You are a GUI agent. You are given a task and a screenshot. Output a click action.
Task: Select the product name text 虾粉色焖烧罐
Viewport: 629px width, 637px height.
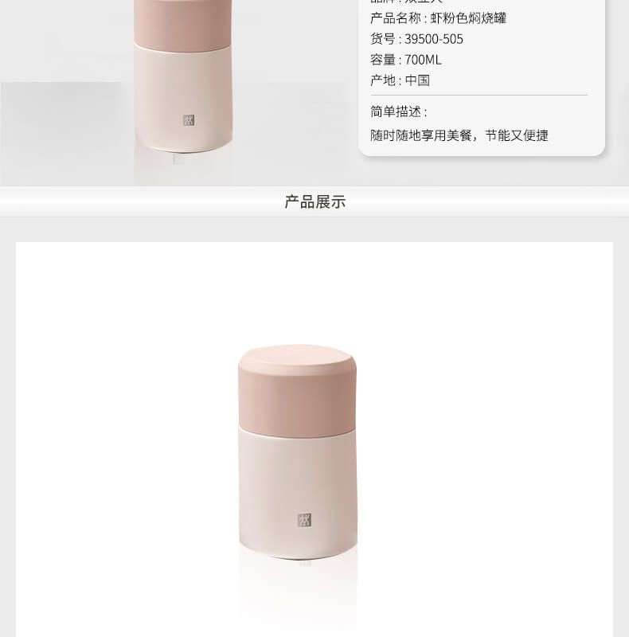pyautogui.click(x=468, y=18)
